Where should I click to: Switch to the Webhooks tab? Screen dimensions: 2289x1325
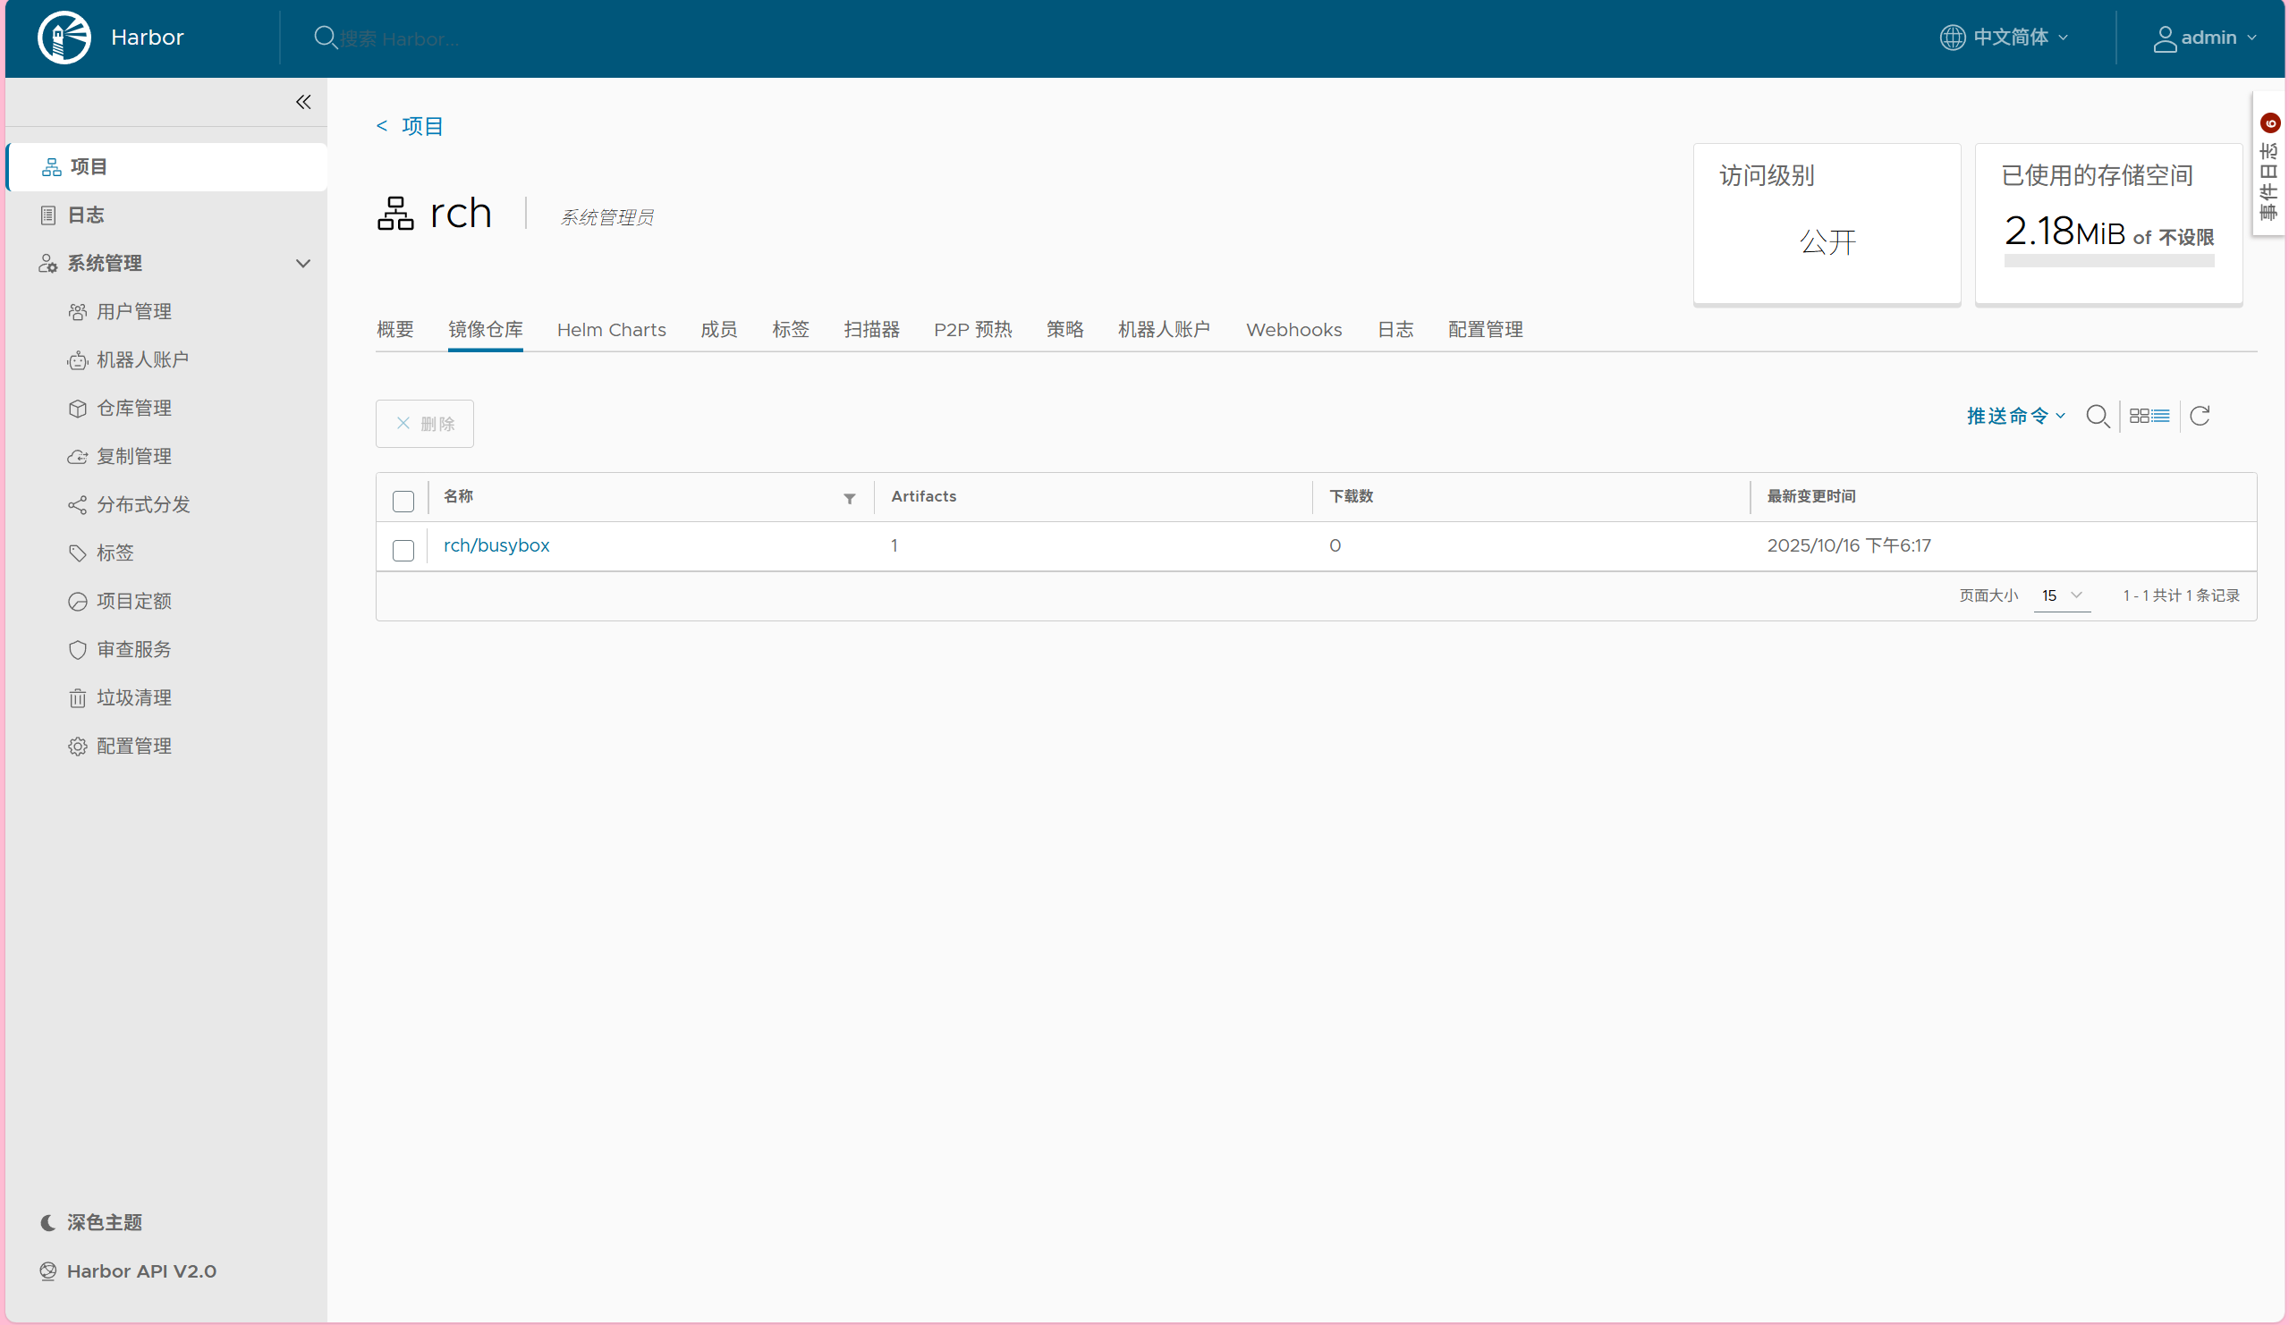tap(1293, 330)
